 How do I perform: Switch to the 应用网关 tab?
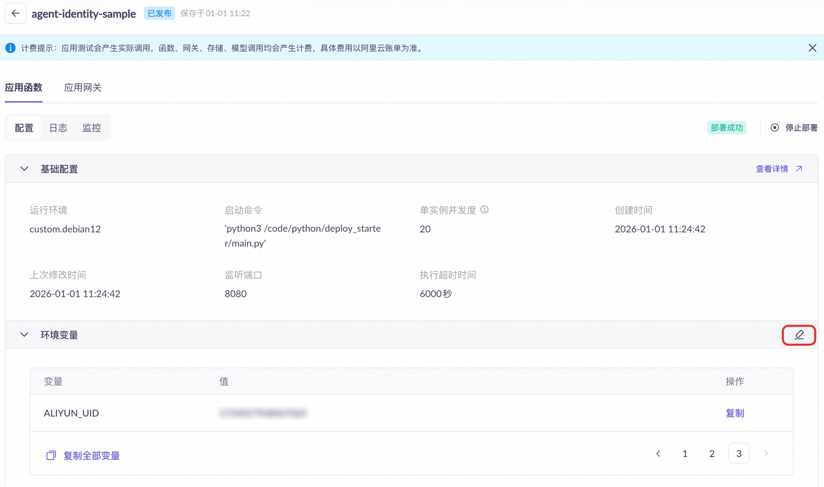pos(83,88)
